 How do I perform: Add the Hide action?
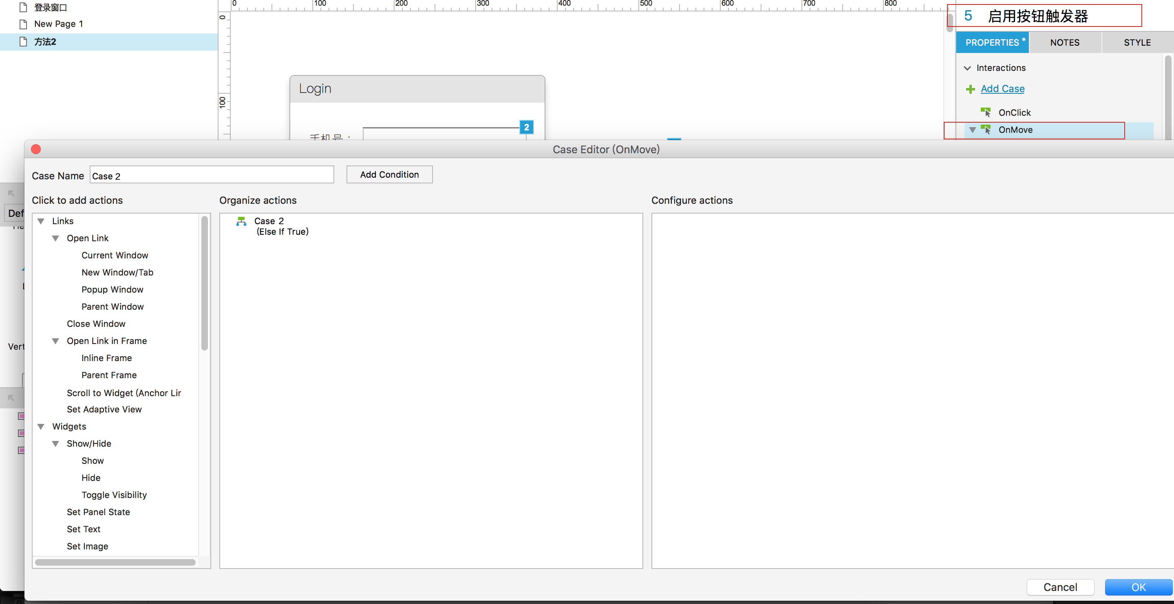(x=91, y=478)
